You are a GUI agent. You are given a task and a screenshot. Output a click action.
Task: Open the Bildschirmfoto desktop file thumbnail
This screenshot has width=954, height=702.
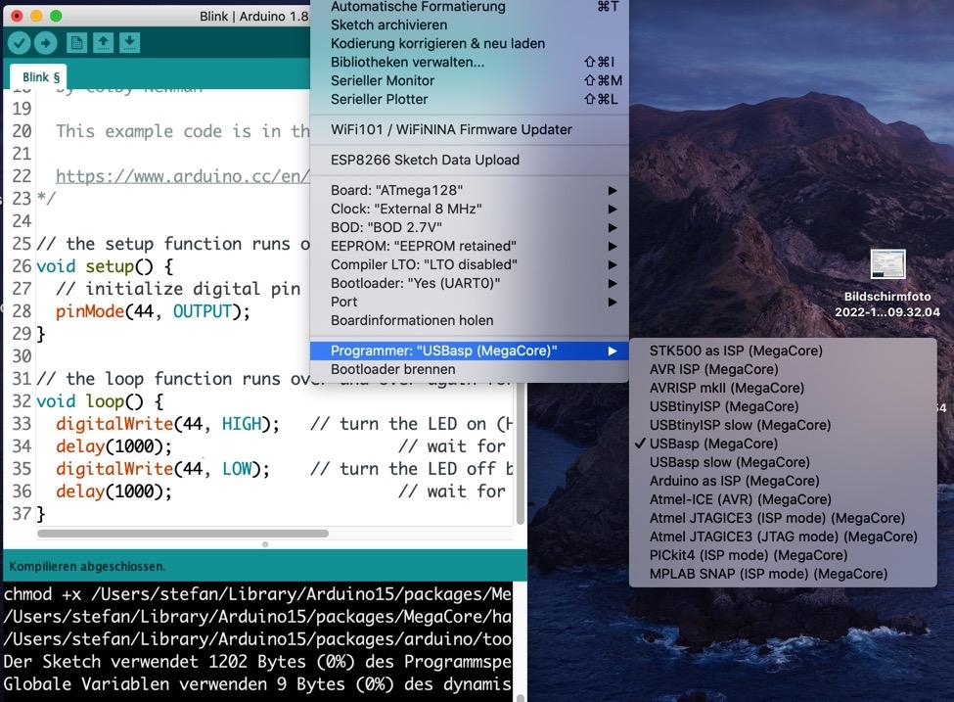(x=887, y=263)
